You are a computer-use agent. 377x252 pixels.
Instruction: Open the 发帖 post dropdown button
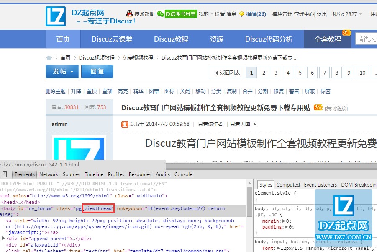(62, 71)
